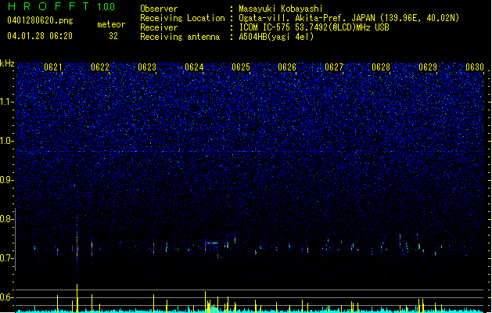Click the 0629 time marker

point(428,67)
